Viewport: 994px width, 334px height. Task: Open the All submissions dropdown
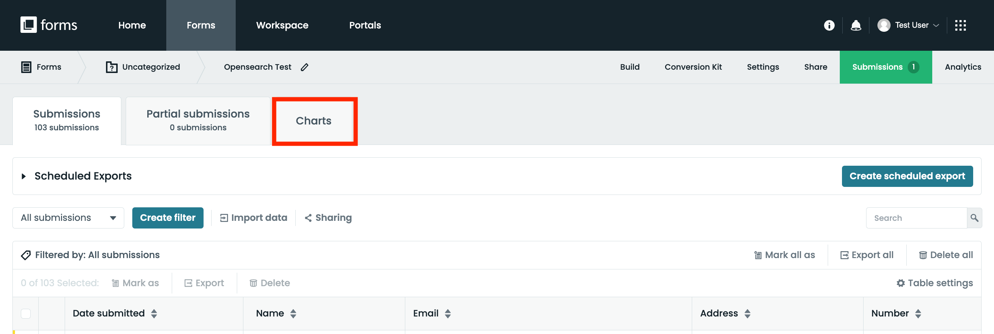tap(68, 218)
